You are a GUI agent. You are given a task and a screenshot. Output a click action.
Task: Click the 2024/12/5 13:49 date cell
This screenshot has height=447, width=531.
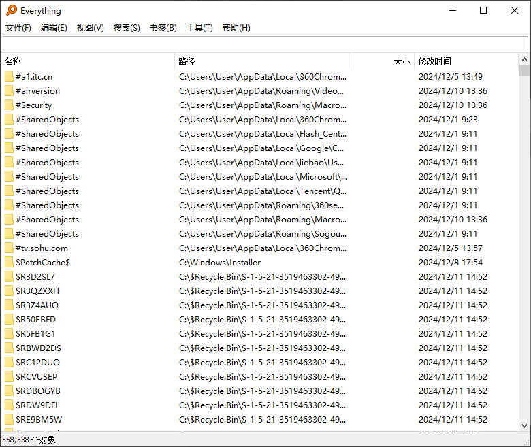coord(451,77)
